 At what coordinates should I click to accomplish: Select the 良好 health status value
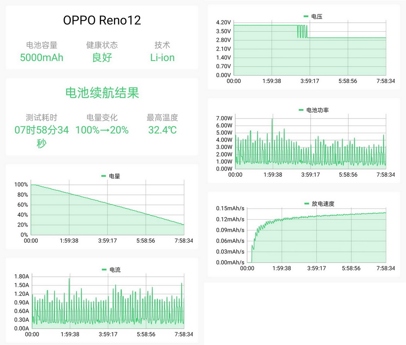[x=102, y=57]
